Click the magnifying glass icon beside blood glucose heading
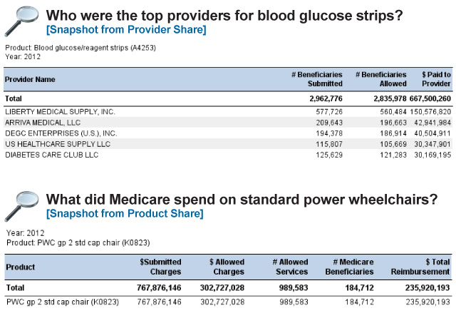 (x=21, y=21)
